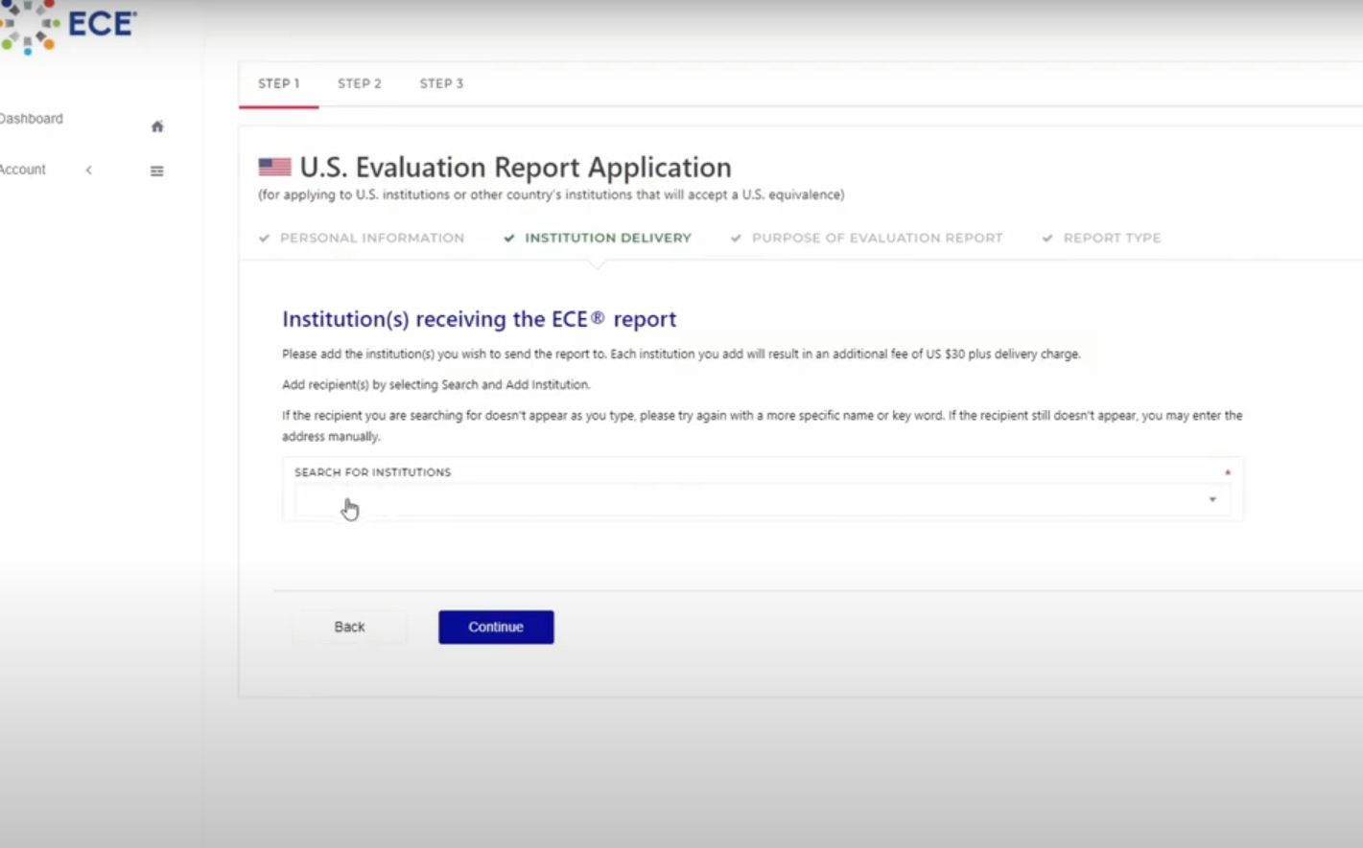Open the Account sidebar item
1363x848 pixels.
click(23, 170)
